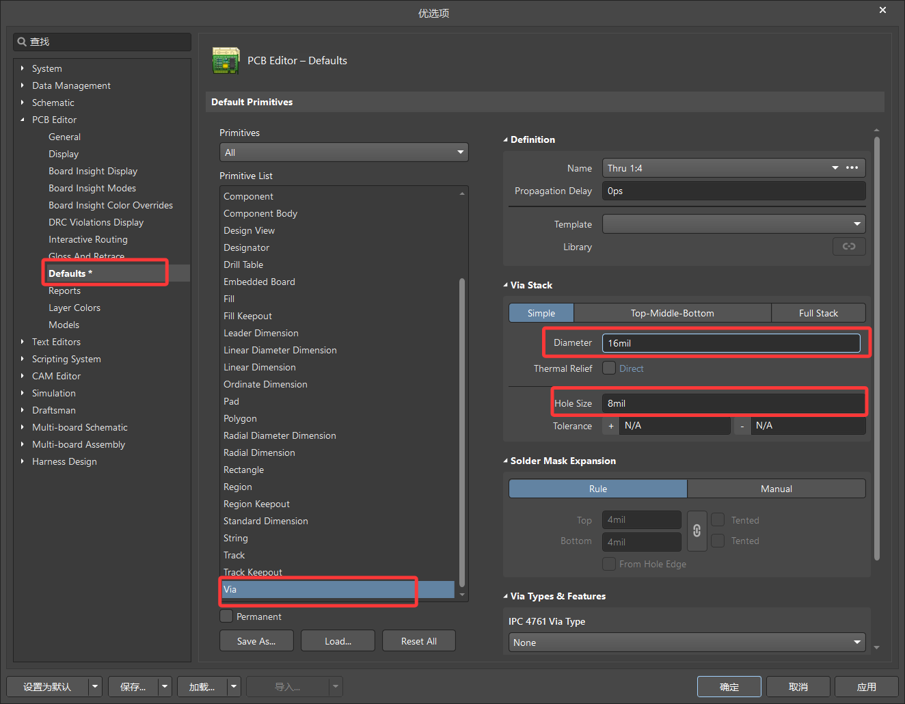Switch to Full Stack tab
This screenshot has height=704, width=905.
818,313
